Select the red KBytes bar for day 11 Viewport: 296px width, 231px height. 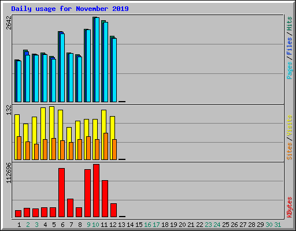pyautogui.click(x=105, y=199)
